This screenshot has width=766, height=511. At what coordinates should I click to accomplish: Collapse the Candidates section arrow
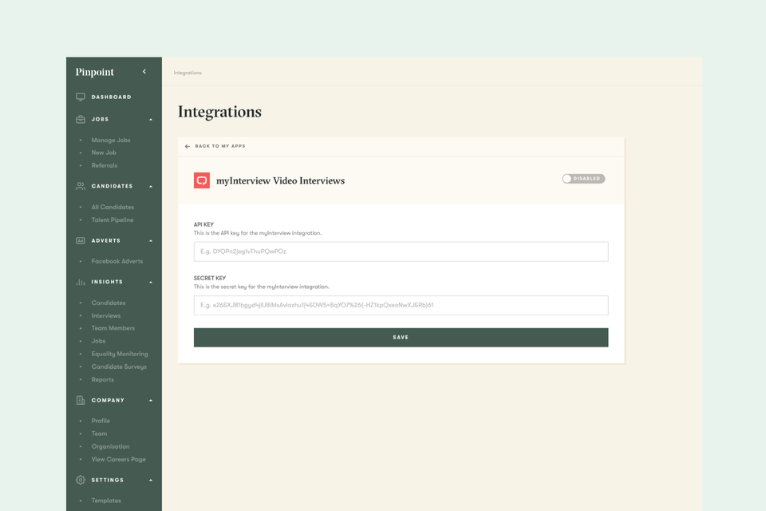(151, 186)
